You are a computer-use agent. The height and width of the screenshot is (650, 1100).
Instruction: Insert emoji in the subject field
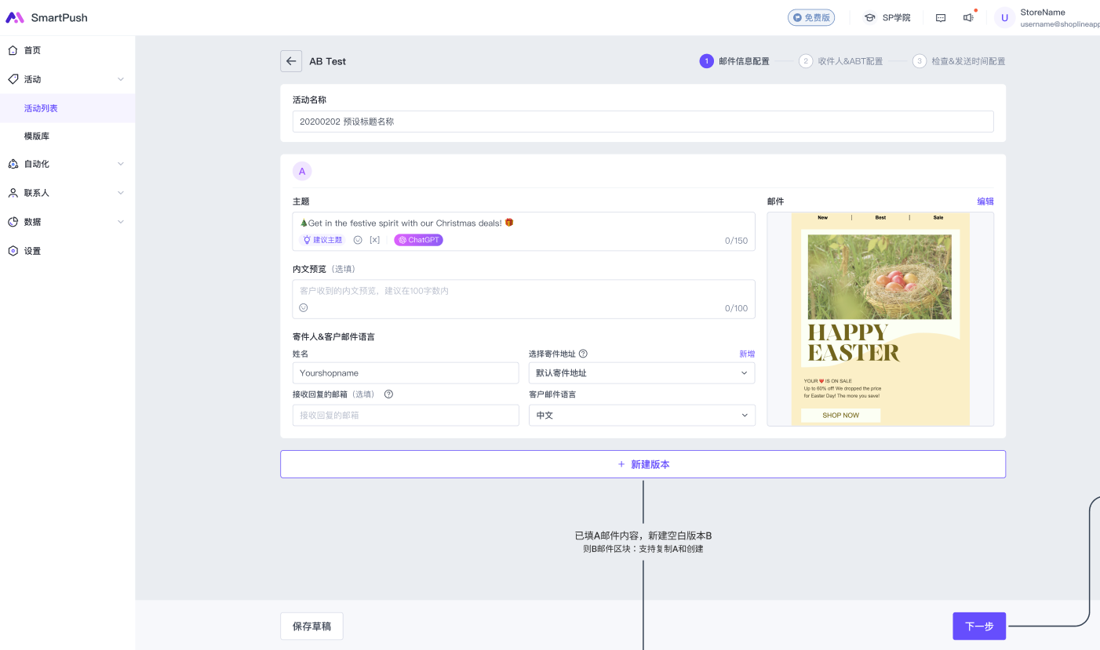click(358, 240)
